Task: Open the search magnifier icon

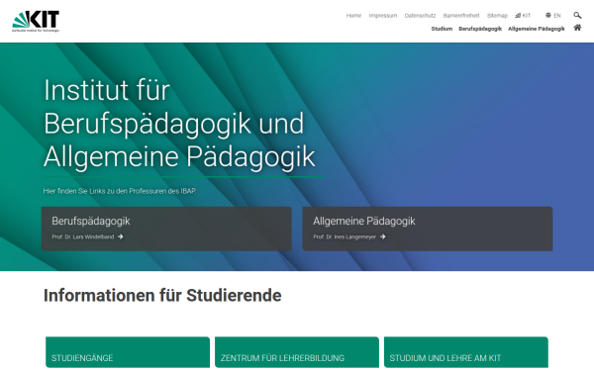Action: click(x=577, y=15)
